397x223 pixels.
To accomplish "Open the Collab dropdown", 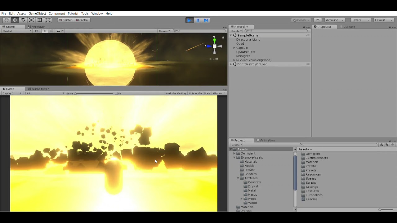I will 301,20.
